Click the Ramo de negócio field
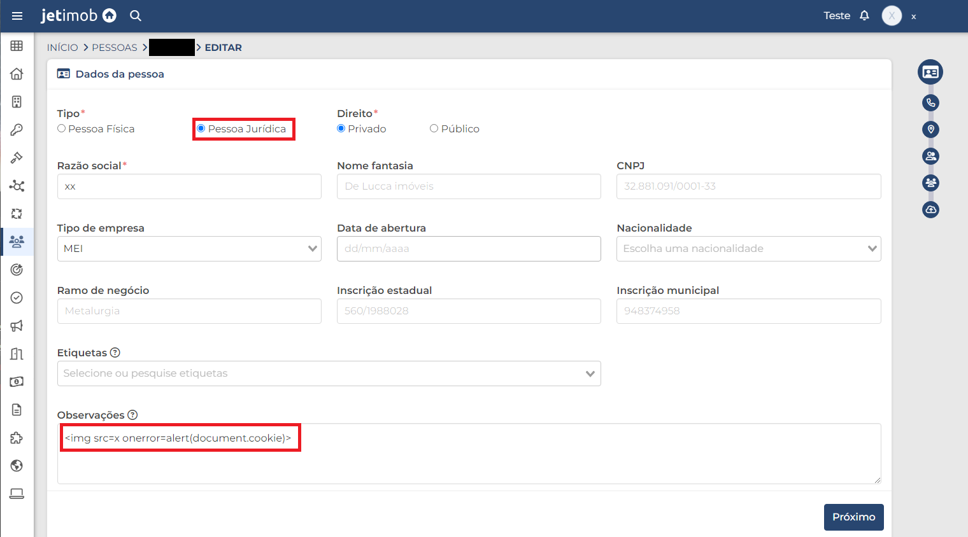The height and width of the screenshot is (537, 968). pyautogui.click(x=189, y=311)
